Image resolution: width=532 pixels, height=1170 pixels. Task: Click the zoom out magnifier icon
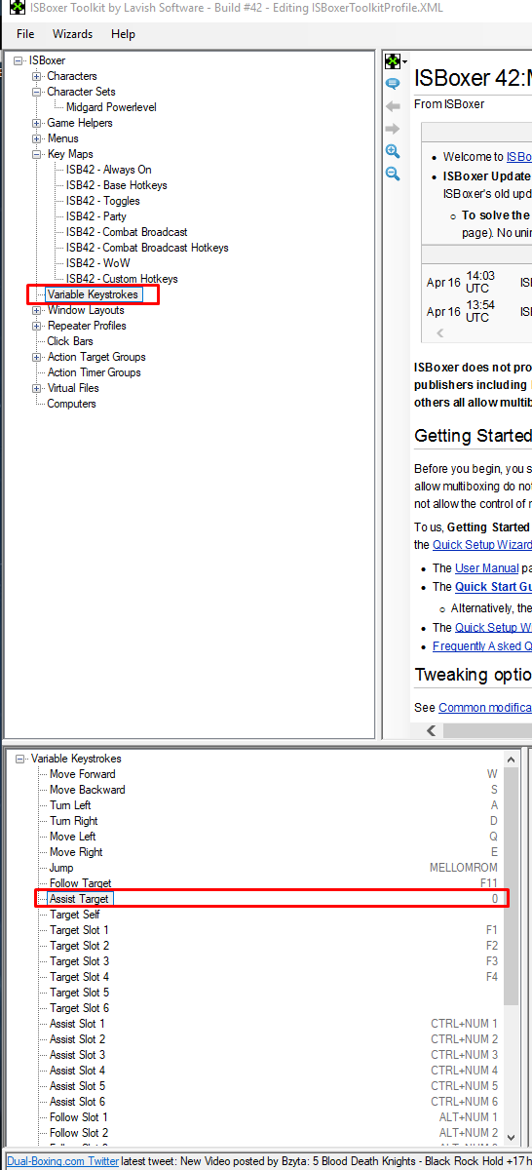(393, 174)
